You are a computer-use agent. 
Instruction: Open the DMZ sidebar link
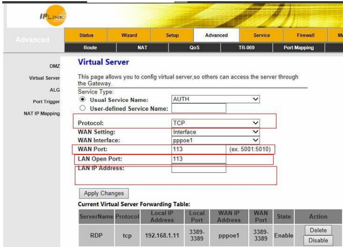[x=54, y=66]
